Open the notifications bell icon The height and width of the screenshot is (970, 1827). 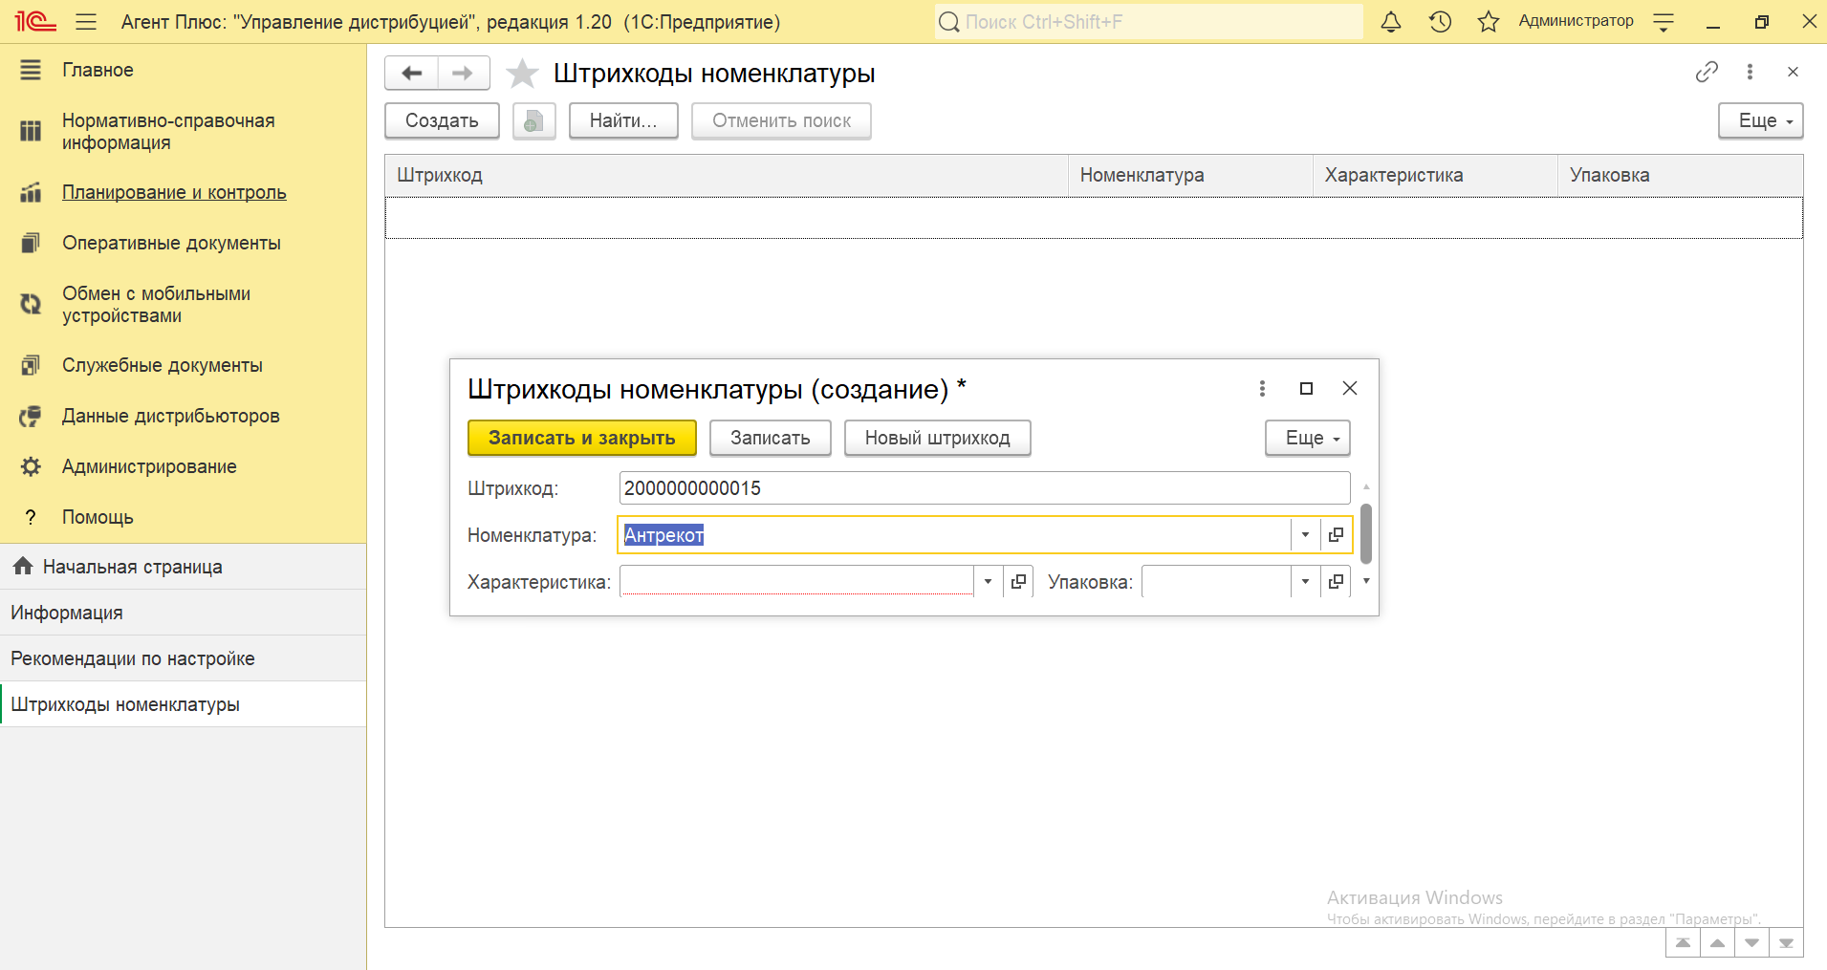1391,22
